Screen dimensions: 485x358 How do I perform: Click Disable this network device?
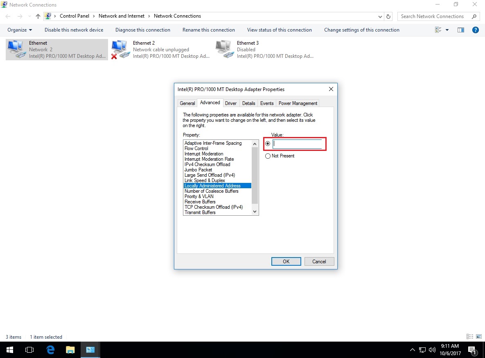click(74, 30)
